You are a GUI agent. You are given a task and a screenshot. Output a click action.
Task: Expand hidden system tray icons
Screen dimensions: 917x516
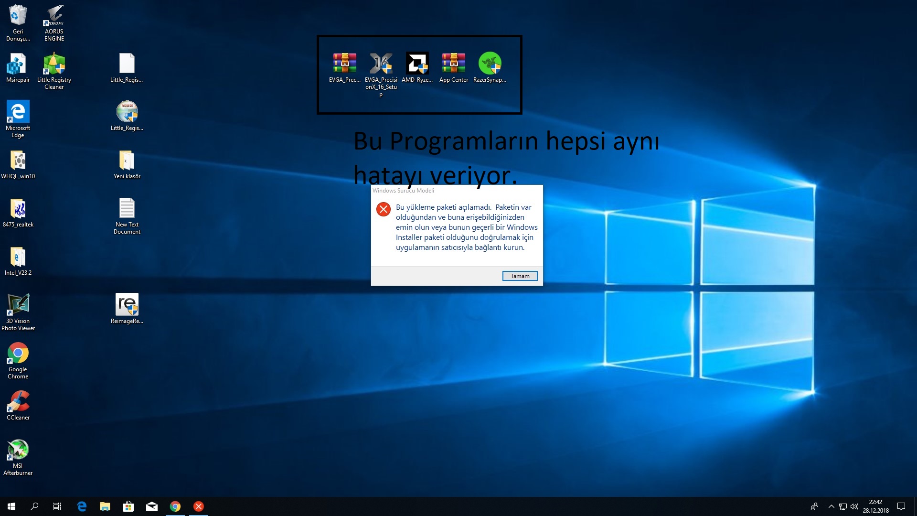[831, 506]
